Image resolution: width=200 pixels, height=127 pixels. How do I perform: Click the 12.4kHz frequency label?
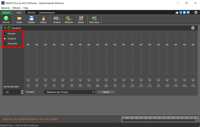pos(185,86)
